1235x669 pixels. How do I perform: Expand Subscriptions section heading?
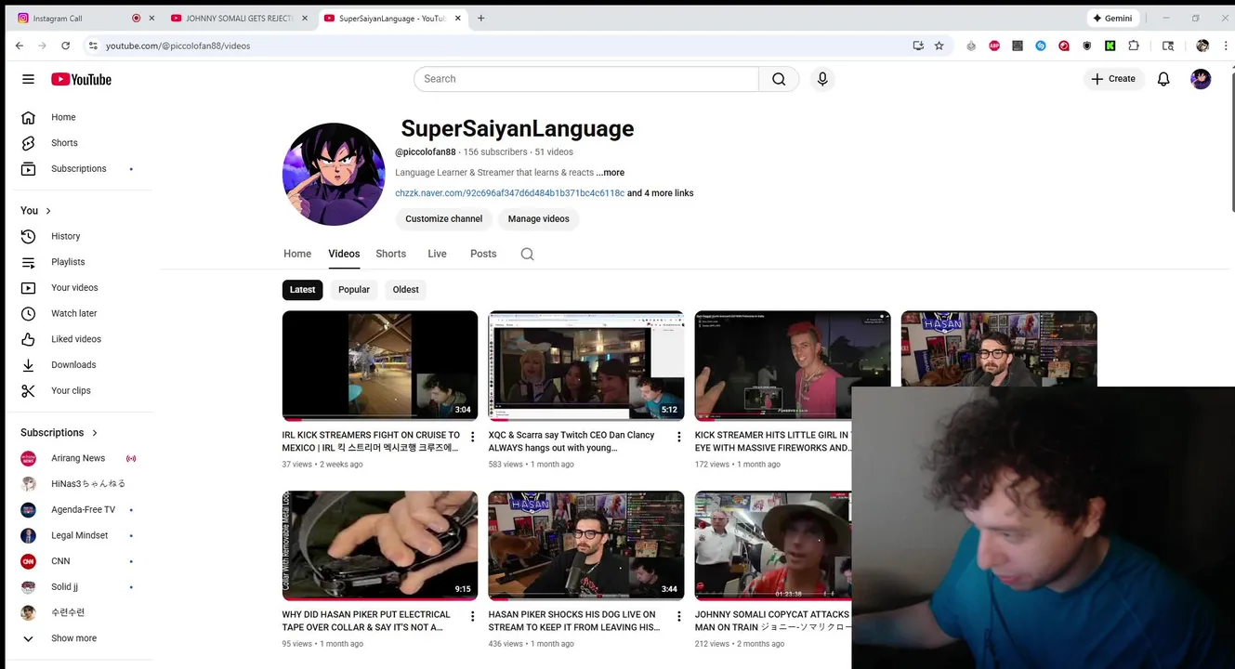coord(59,432)
